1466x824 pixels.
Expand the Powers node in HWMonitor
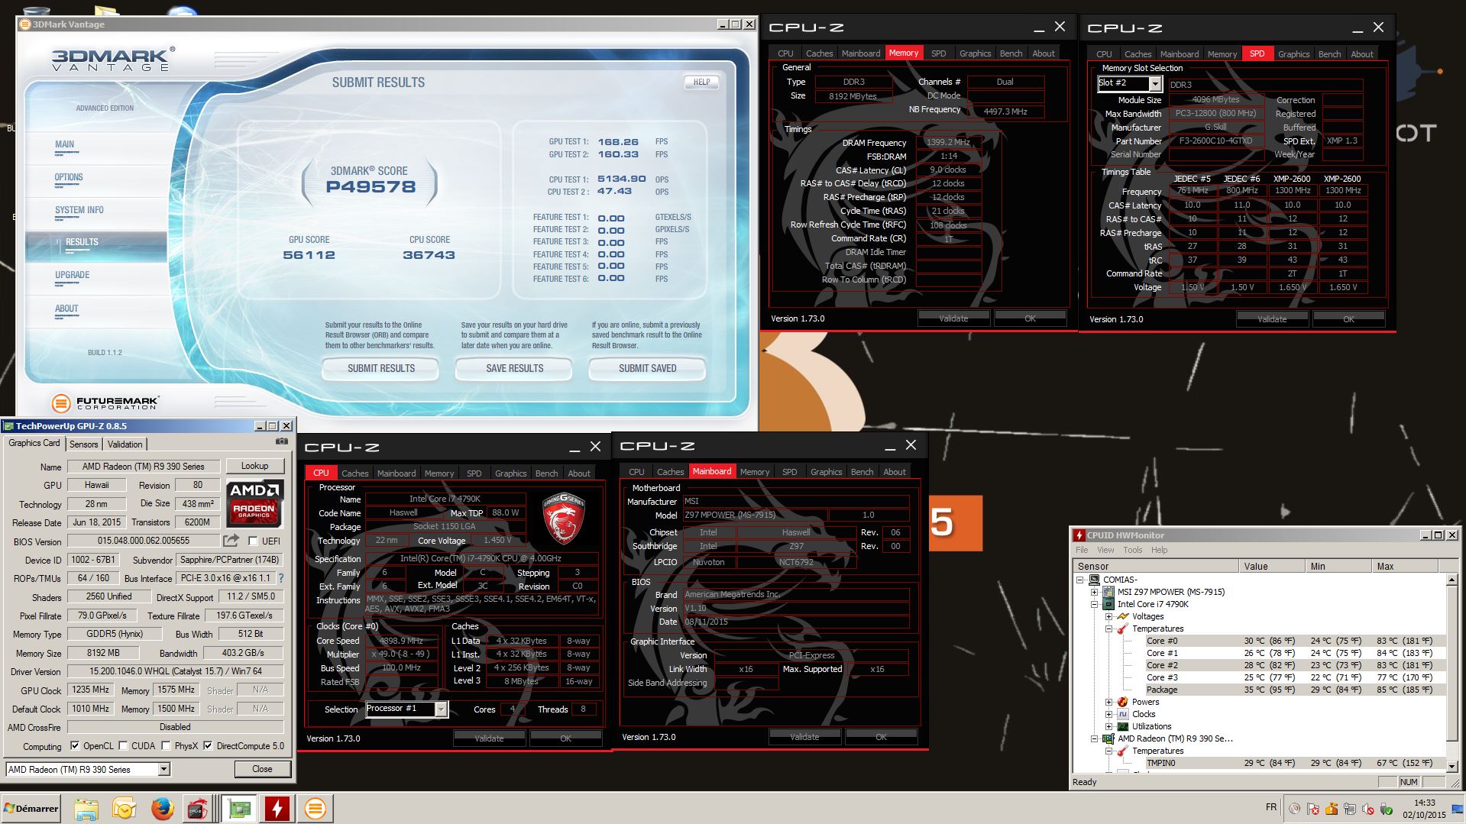click(1108, 702)
